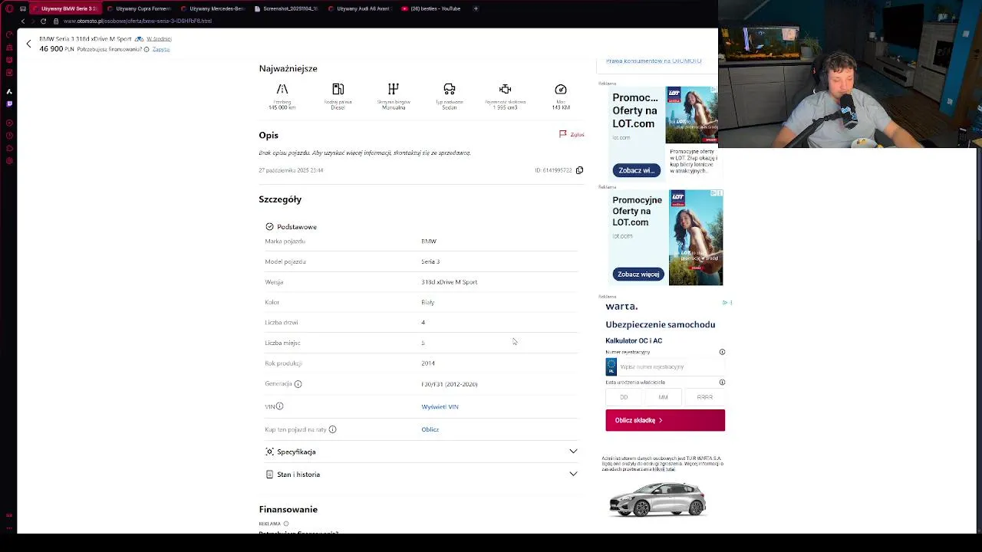The width and height of the screenshot is (982, 552).
Task: Open info icon next to VIN
Action: coord(279,406)
